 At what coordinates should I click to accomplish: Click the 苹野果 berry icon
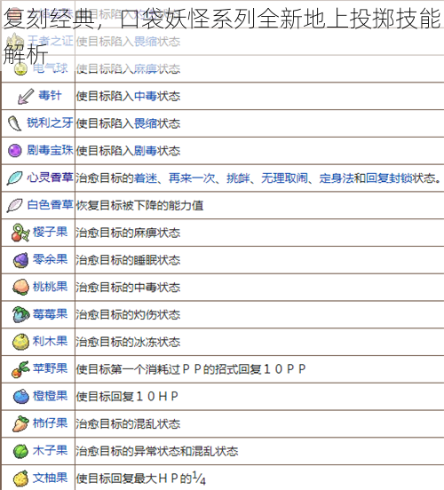point(20,369)
